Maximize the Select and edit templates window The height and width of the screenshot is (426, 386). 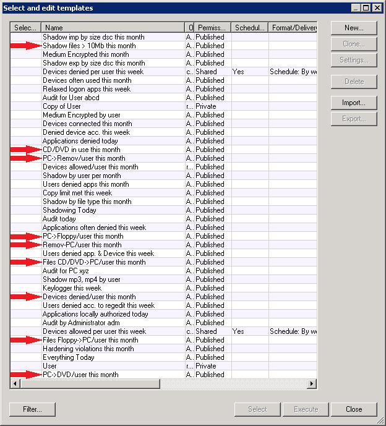pyautogui.click(x=366, y=8)
